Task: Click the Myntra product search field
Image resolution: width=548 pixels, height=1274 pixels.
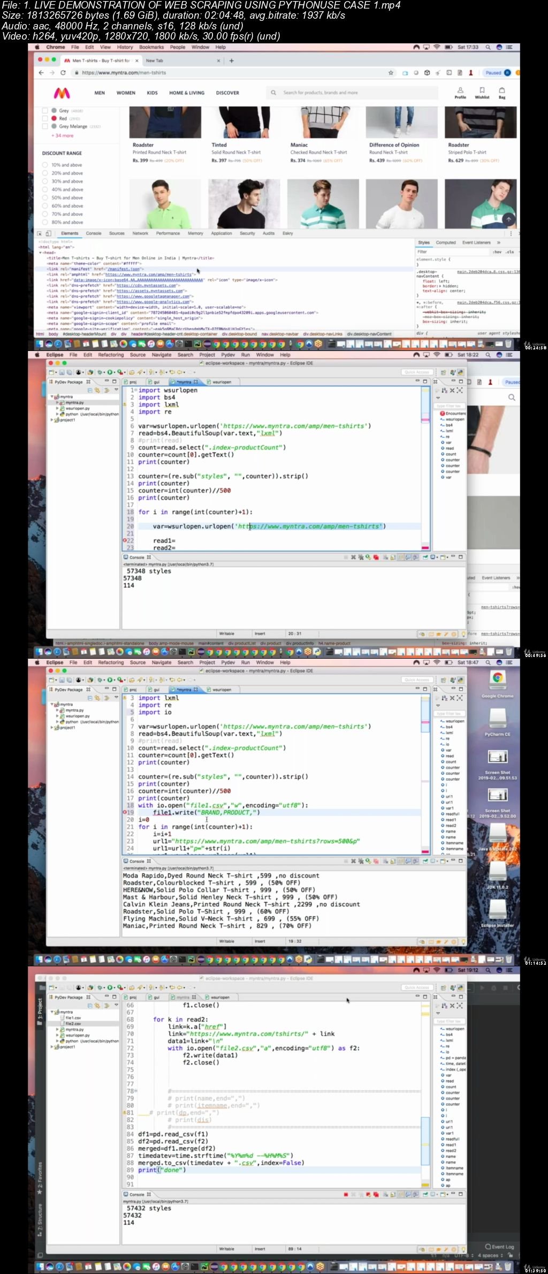Action: (x=353, y=93)
